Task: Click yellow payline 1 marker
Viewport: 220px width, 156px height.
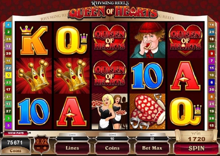Action: [8, 75]
